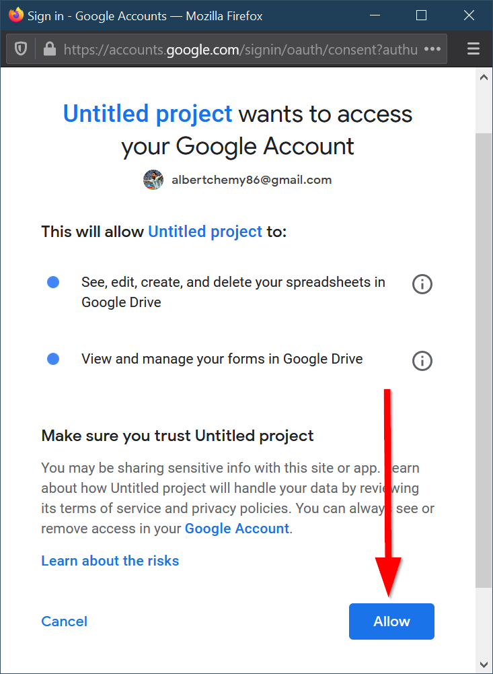Viewport: 493px width, 674px height.
Task: Click the Allow button
Action: coord(391,621)
